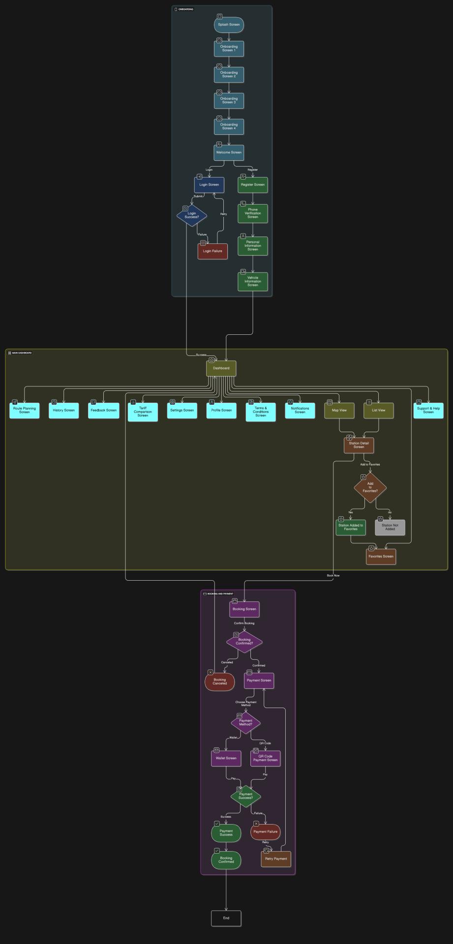The height and width of the screenshot is (944, 453).
Task: Click the Booking Confirmed? decision diamond
Action: click(244, 642)
